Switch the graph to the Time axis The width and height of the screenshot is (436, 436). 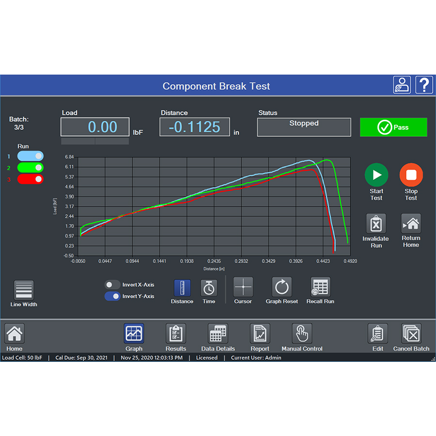(209, 288)
